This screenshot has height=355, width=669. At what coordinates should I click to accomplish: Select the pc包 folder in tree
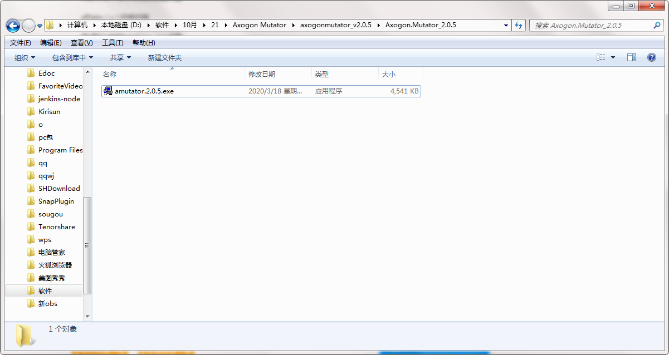coord(45,137)
